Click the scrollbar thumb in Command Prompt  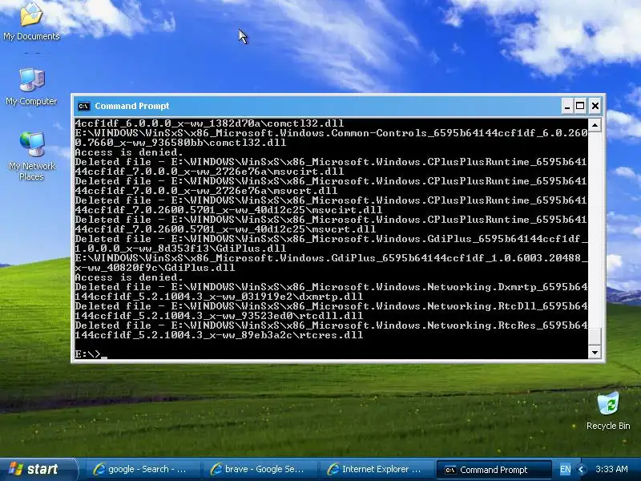[x=595, y=336]
